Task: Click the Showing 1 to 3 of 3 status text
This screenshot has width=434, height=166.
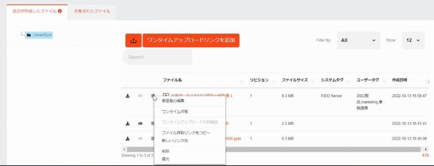Action: [137, 155]
